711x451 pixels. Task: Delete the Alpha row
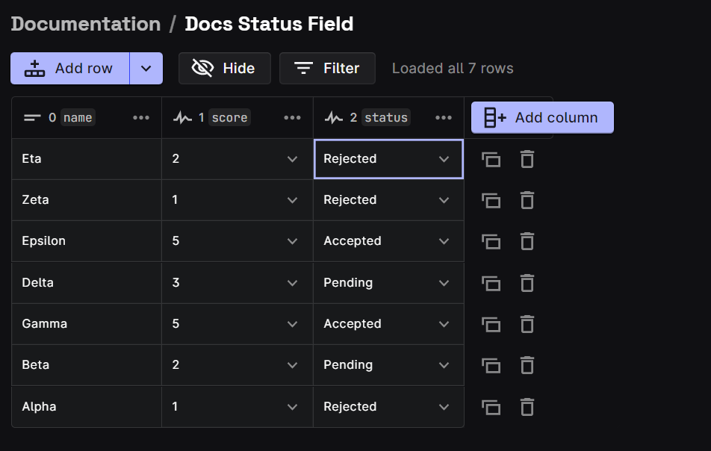527,407
